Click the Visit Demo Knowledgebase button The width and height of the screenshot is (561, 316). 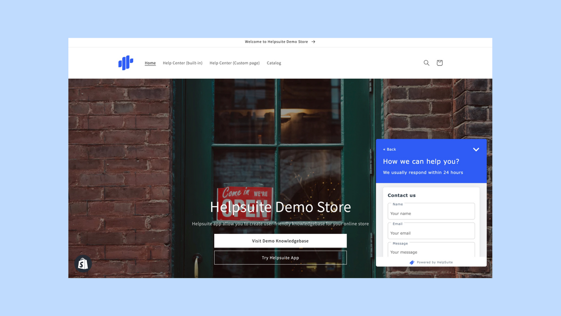[280, 241]
